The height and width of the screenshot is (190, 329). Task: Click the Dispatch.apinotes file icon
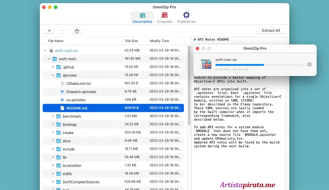pos(62,91)
